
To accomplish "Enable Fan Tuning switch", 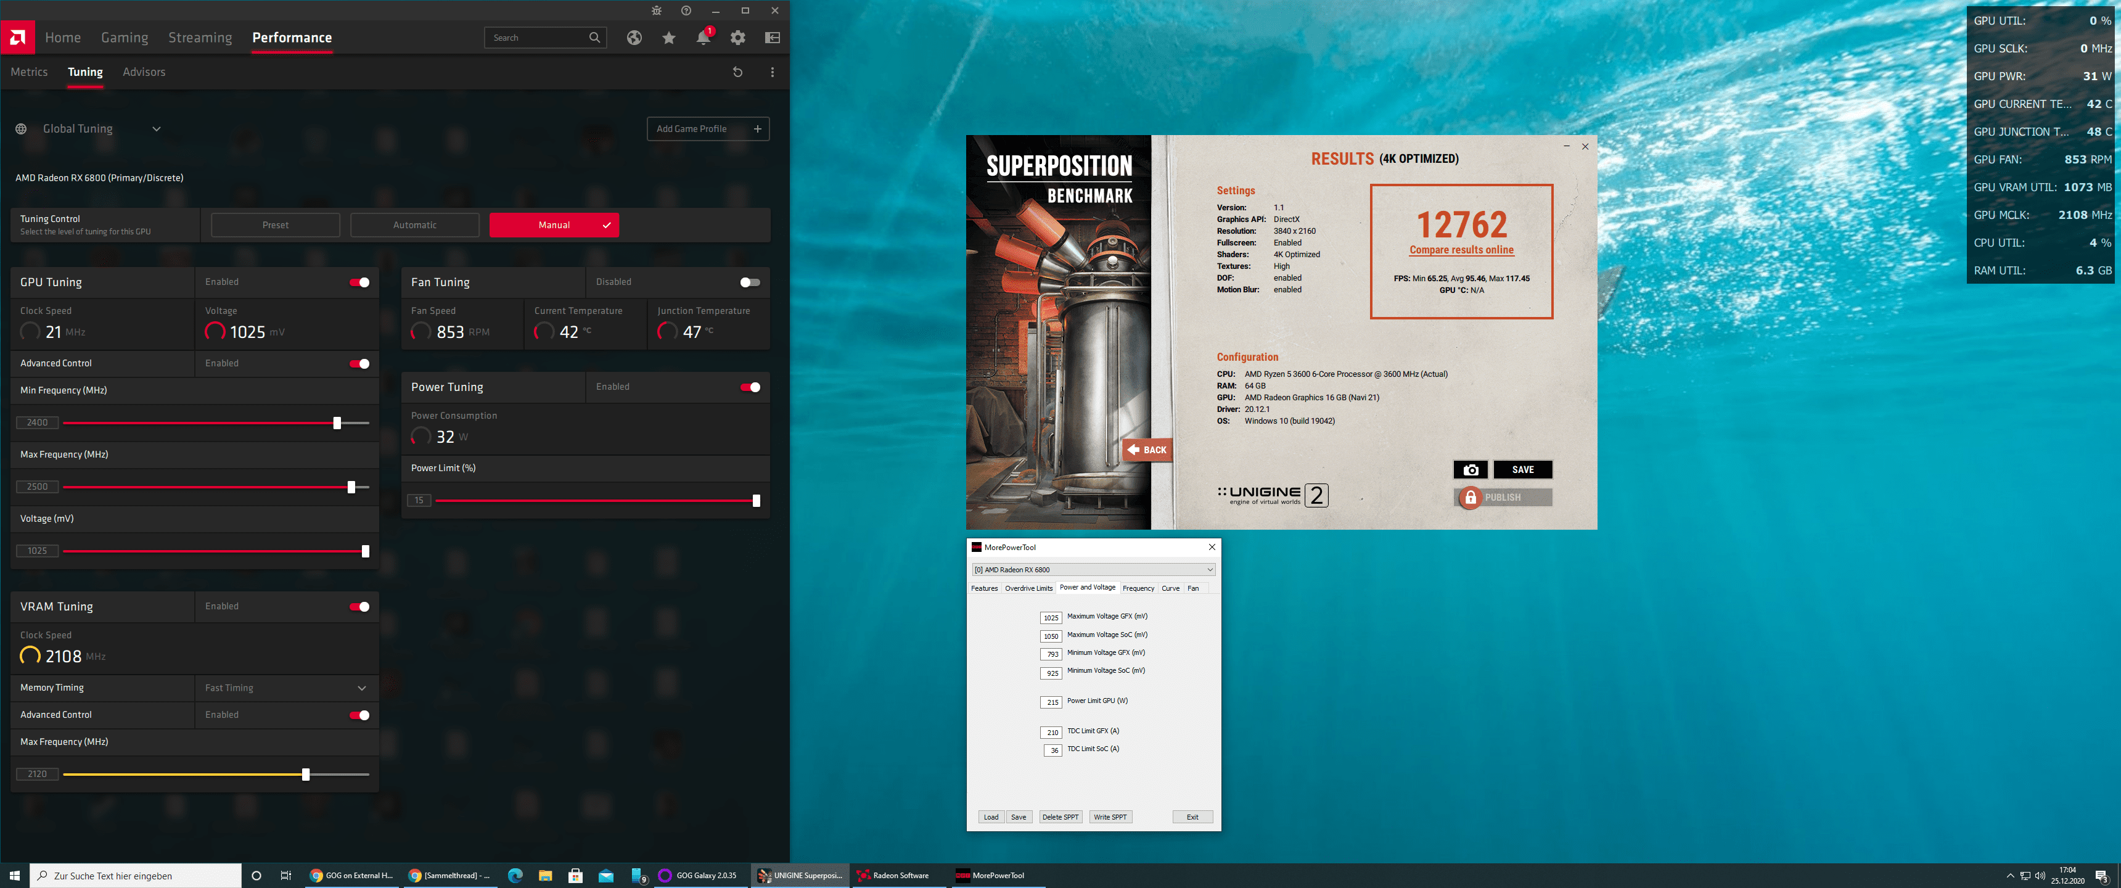I will pyautogui.click(x=750, y=282).
